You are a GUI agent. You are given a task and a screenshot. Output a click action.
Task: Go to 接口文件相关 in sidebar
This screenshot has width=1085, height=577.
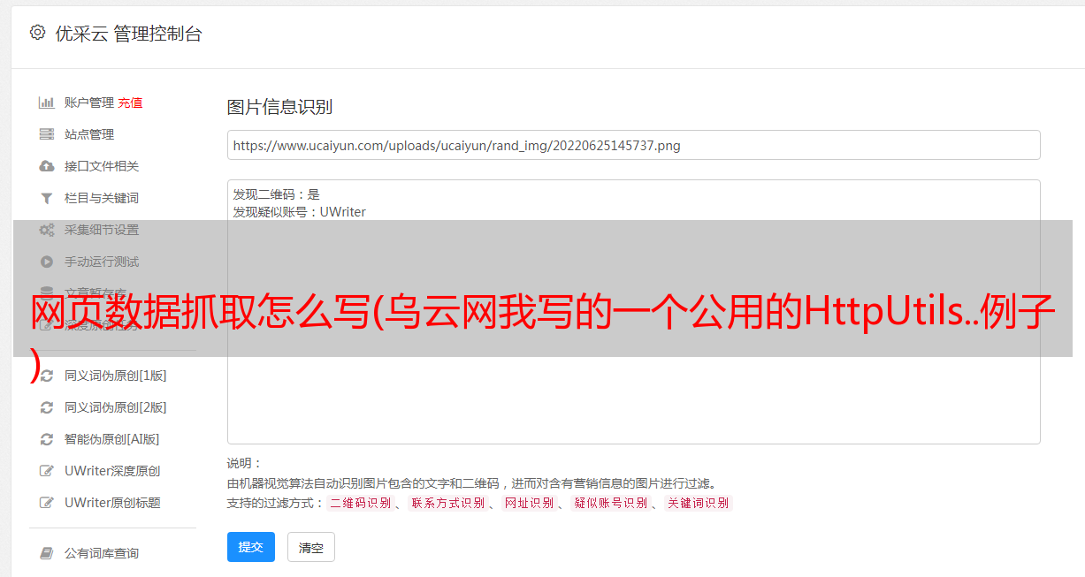101,166
